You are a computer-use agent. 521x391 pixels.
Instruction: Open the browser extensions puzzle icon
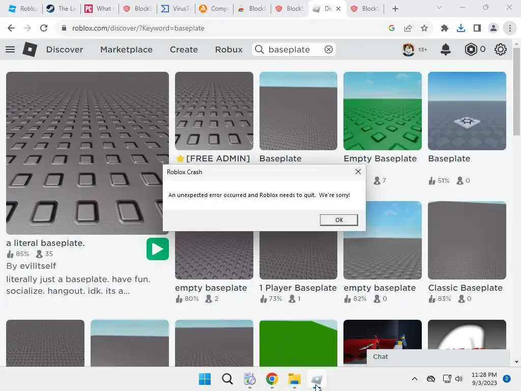pyautogui.click(x=444, y=29)
